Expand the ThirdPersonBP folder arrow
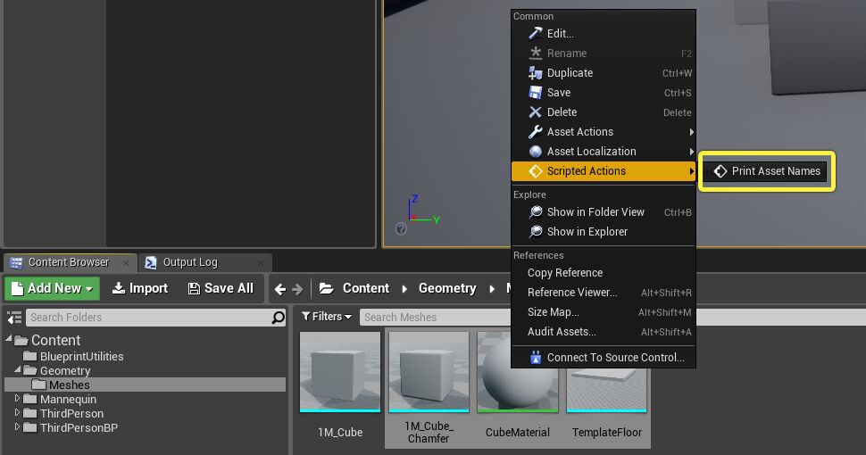The height and width of the screenshot is (455, 866). 18,428
